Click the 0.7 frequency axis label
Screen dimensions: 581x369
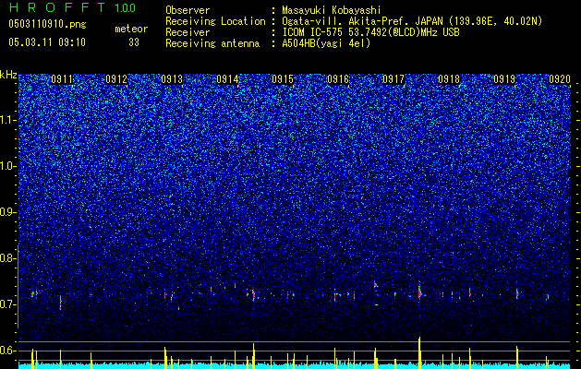8,304
